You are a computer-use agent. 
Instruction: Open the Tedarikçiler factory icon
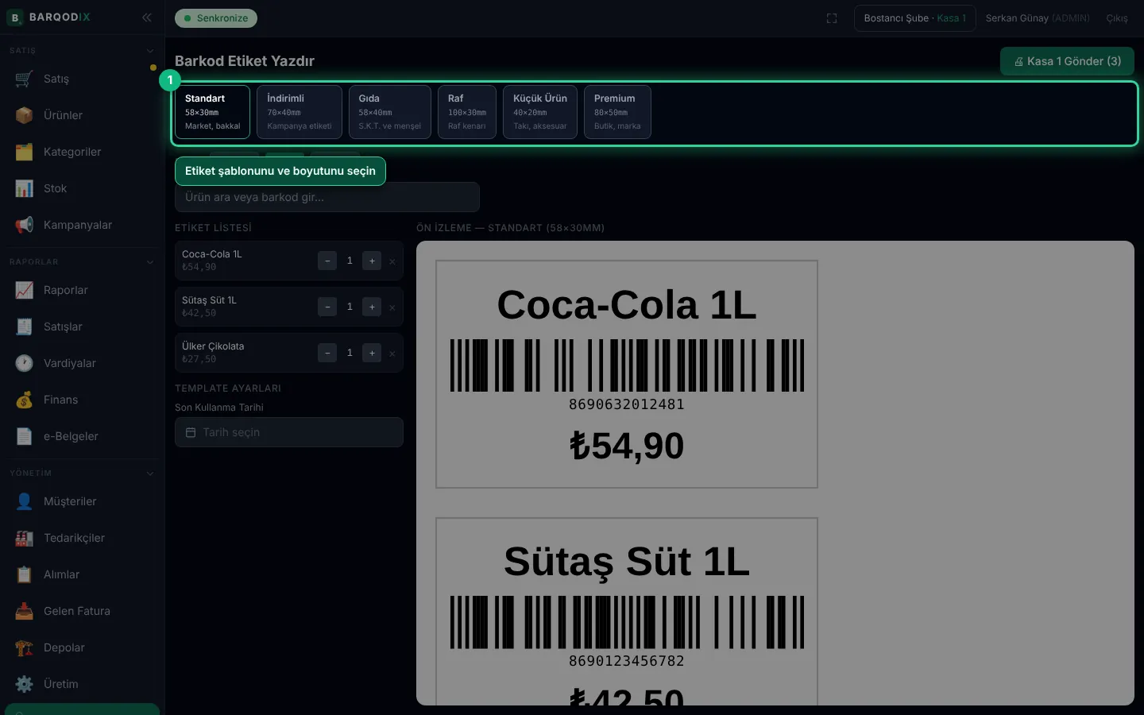pos(24,538)
